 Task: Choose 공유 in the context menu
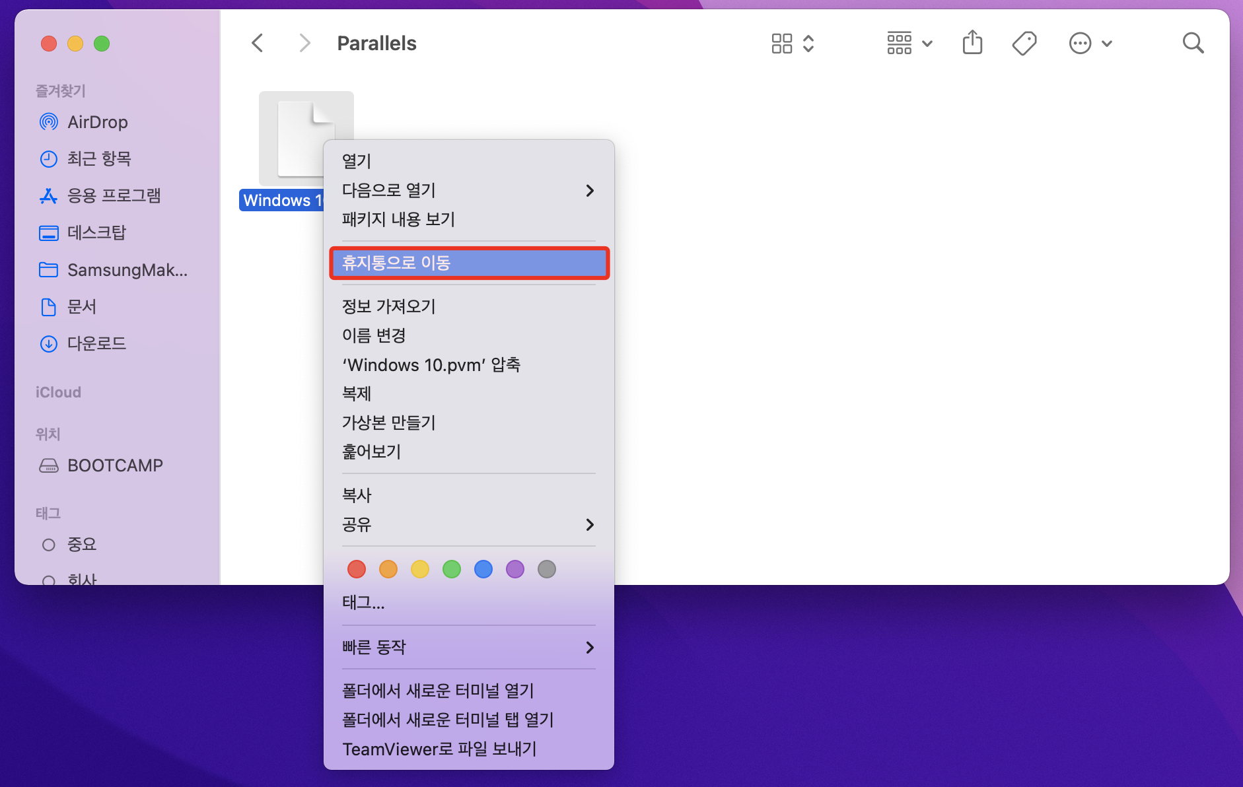click(469, 524)
